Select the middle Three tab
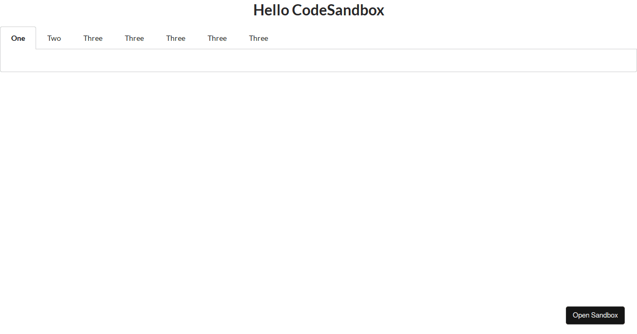Viewport: 637px width, 334px height. [x=176, y=38]
